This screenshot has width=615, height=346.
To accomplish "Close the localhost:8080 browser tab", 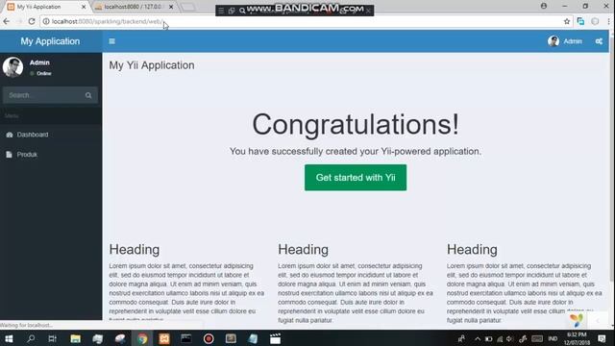I will click(171, 7).
